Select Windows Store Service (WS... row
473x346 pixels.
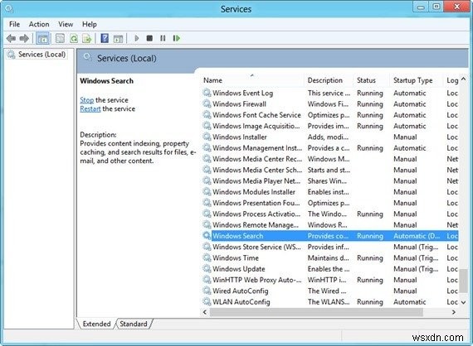coord(330,247)
